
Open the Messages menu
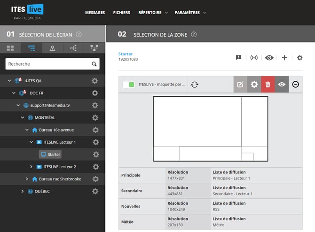pos(95,13)
